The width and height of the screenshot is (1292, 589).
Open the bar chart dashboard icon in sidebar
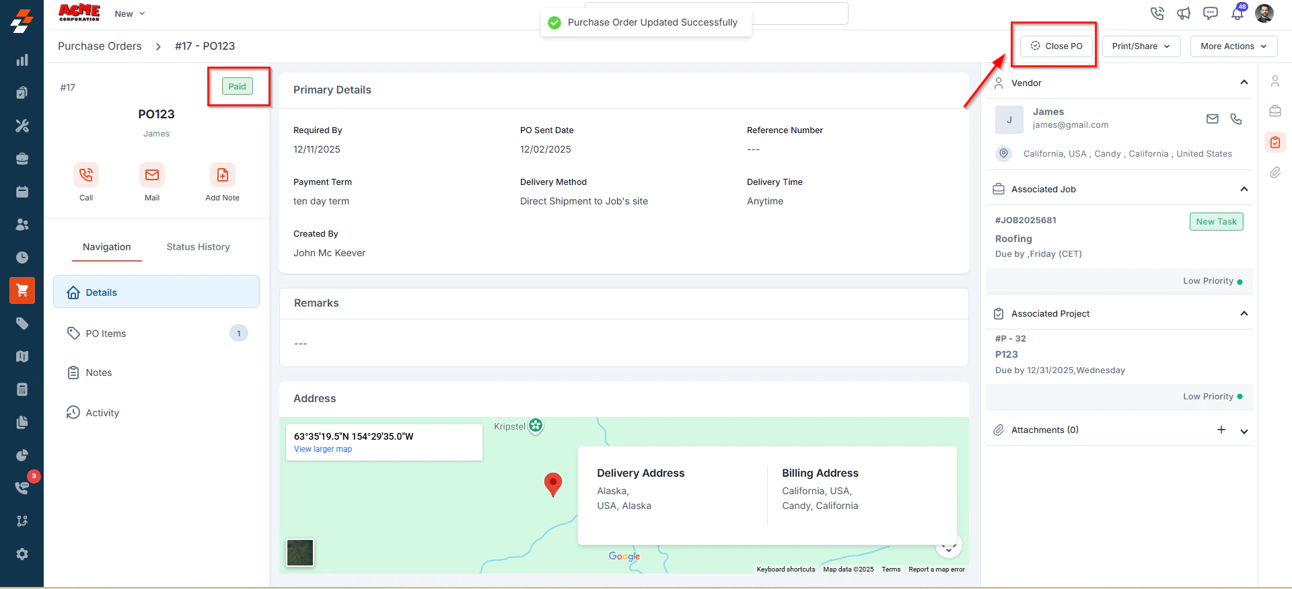[x=22, y=60]
